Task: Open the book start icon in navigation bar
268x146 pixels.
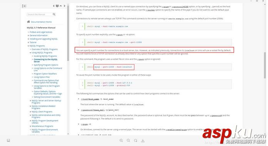Action: [x=57, y=6]
